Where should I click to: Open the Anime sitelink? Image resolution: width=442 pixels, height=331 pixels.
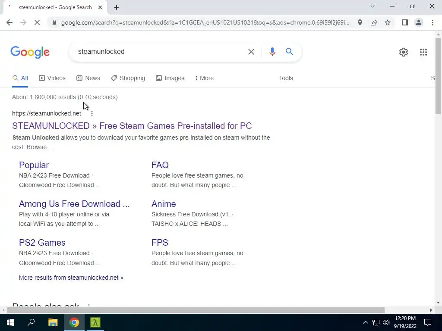pyautogui.click(x=164, y=204)
